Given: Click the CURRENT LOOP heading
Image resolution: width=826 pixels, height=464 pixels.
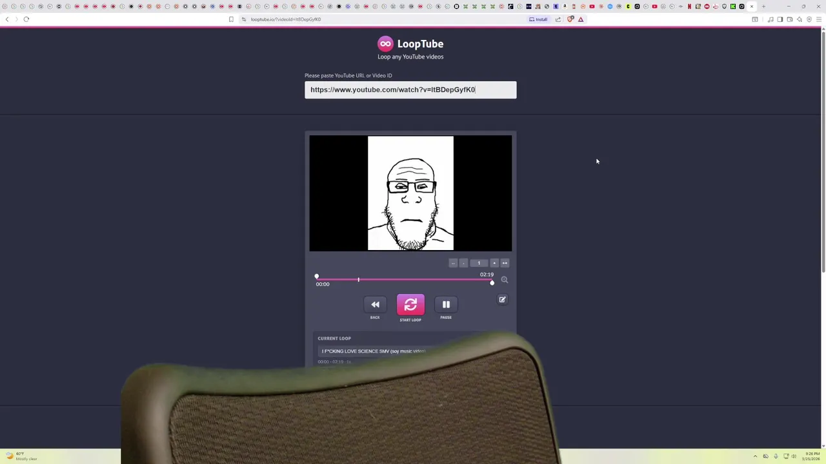Looking at the screenshot, I should click(x=334, y=338).
